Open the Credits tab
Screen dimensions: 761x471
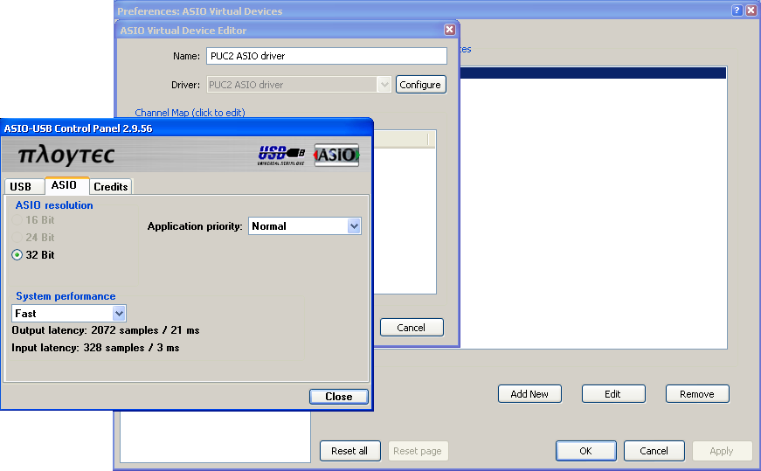point(111,187)
